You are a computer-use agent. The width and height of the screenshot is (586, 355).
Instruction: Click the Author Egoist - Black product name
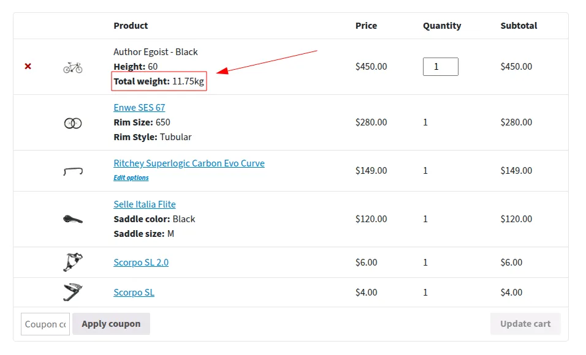(x=156, y=52)
